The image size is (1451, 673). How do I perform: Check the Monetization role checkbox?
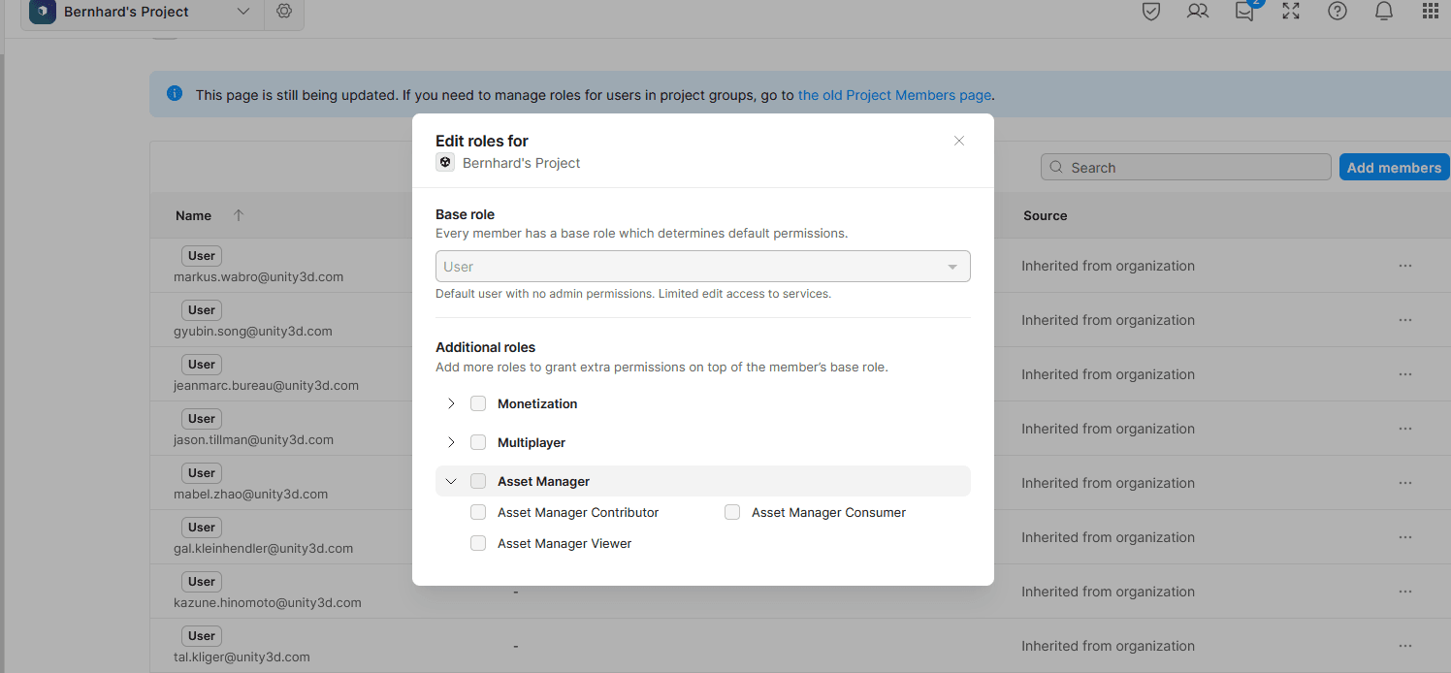tap(478, 402)
